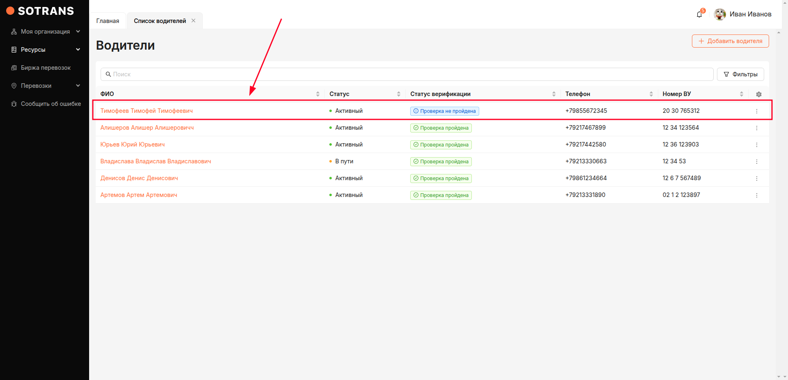Open the notifications bell
Viewport: 788px width, 380px height.
click(x=699, y=14)
